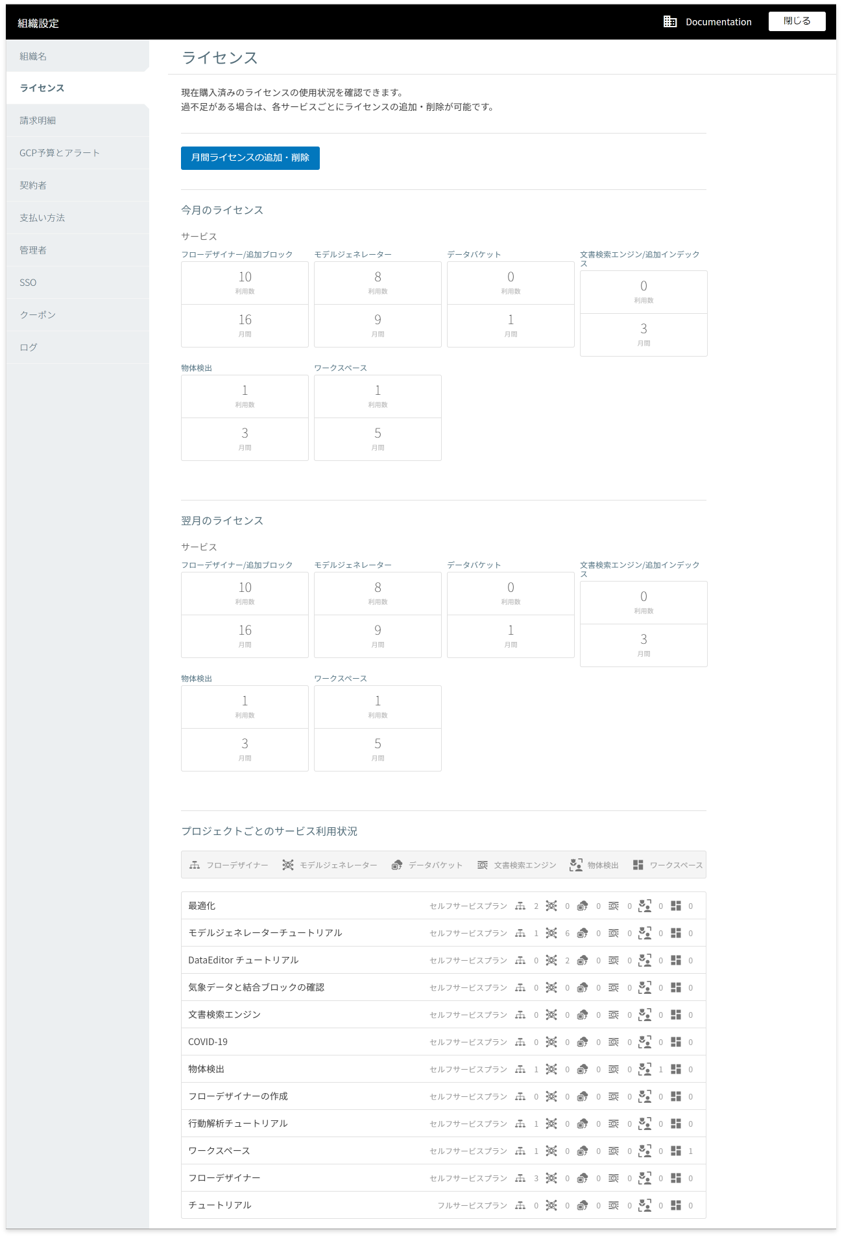Click workspace icon in フローデザイナーの作成 row

pos(676,1096)
